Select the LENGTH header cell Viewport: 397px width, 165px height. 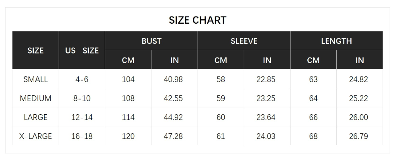(336, 41)
